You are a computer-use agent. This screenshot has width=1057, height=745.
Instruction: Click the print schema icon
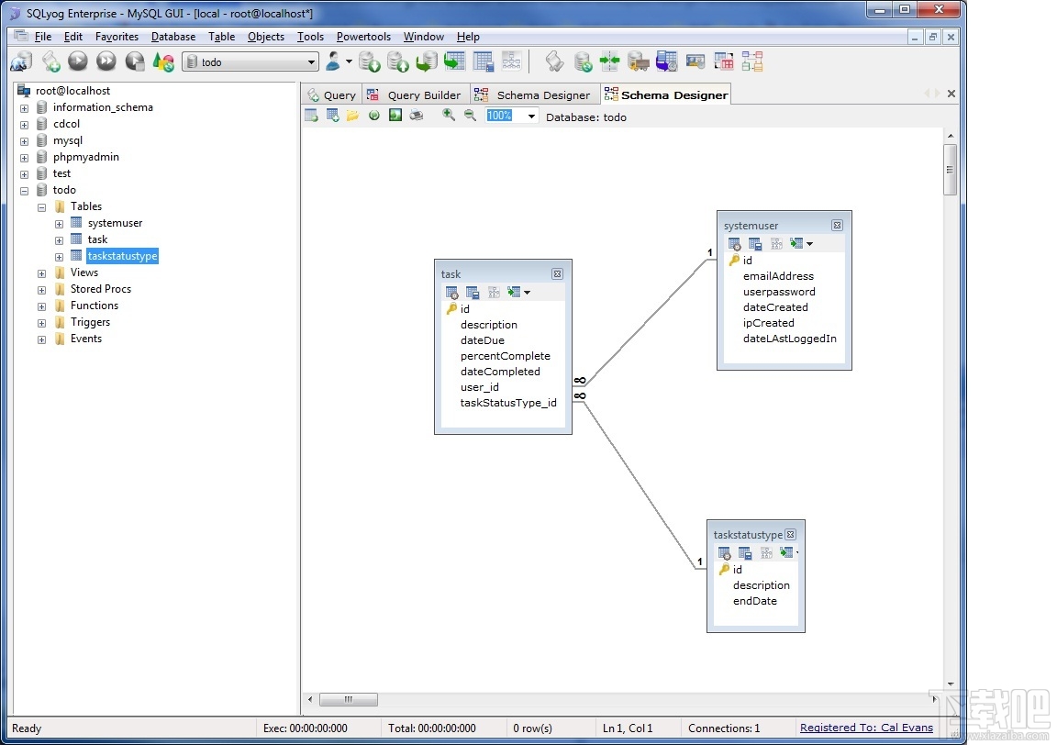point(416,115)
